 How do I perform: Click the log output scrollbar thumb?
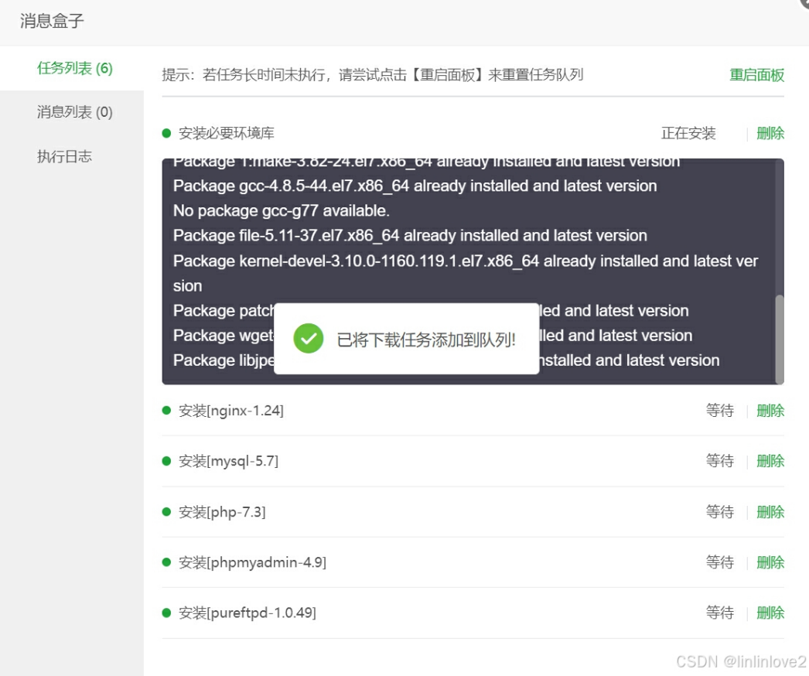tap(780, 339)
